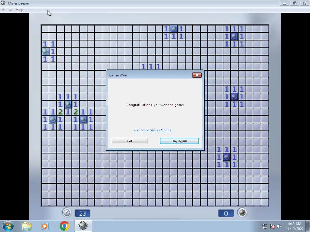Screen dimensions: 310x232
Task: Click the mine in the board's leftmost column
Action: tap(45, 51)
